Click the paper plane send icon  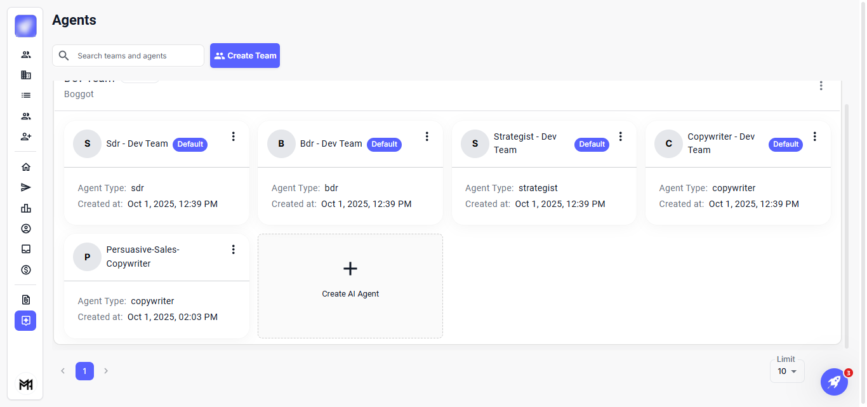26,187
